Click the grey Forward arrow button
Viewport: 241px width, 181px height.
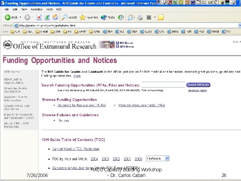coord(27,17)
